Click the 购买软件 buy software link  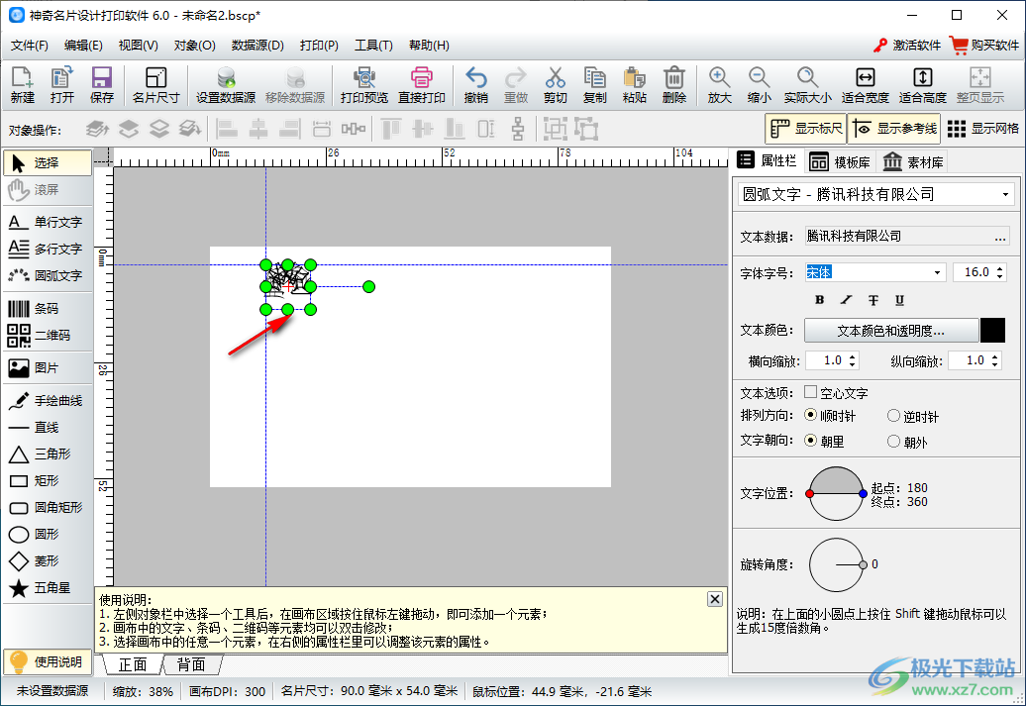point(984,46)
